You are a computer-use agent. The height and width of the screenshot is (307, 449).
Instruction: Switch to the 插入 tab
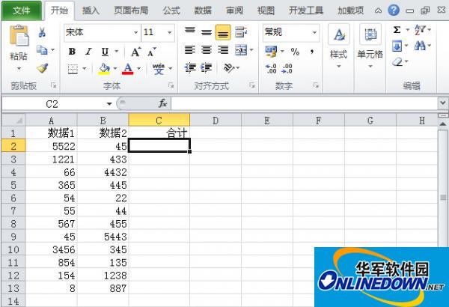tap(91, 10)
